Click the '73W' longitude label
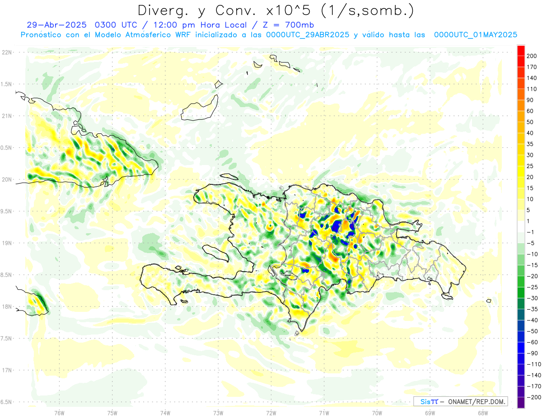542x419 pixels. tap(218, 413)
